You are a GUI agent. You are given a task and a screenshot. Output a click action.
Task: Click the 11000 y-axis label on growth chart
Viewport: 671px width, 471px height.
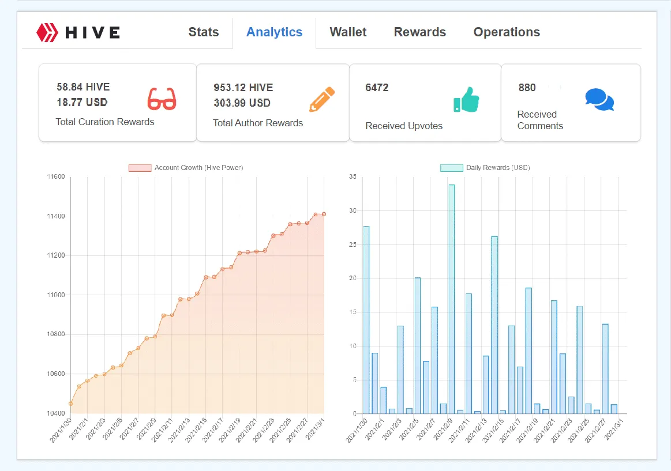pos(56,295)
